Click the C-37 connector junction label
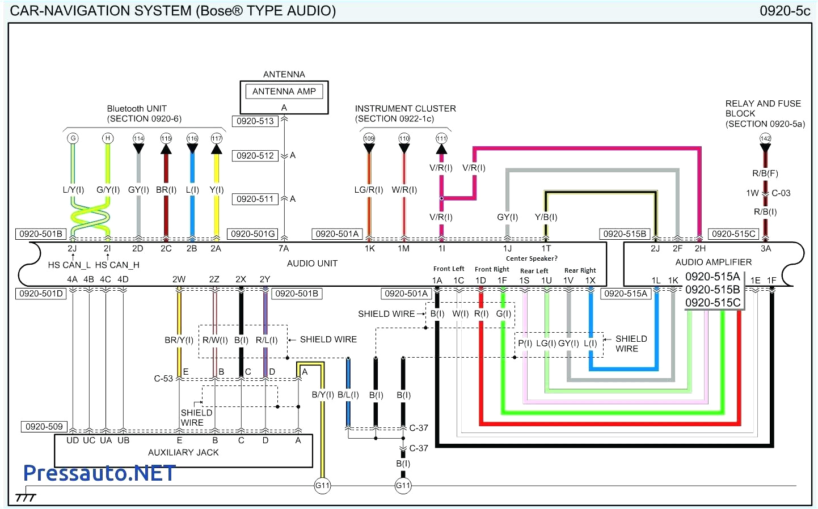The height and width of the screenshot is (509, 818). pos(419,428)
